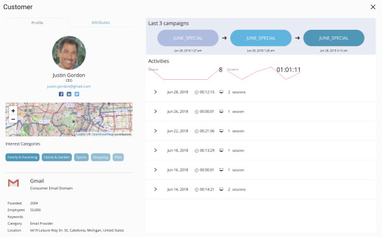The image size is (382, 237).
Task: Click the justin.gordon@gmail.com email link
Action: [x=69, y=86]
